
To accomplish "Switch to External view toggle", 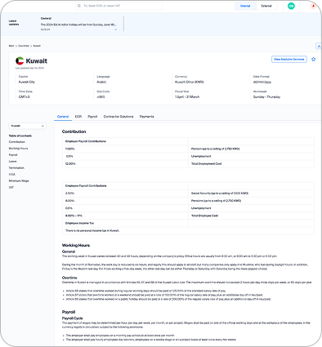I will coord(266,6).
